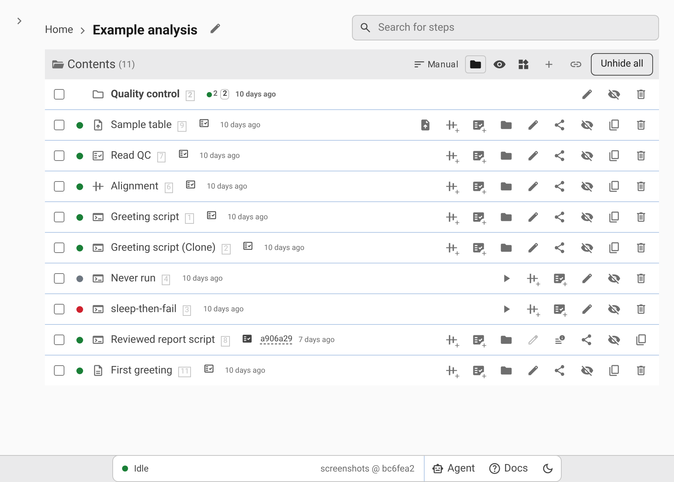Open the widgets layout icon in header
Viewport: 674px width, 482px height.
pyautogui.click(x=523, y=64)
